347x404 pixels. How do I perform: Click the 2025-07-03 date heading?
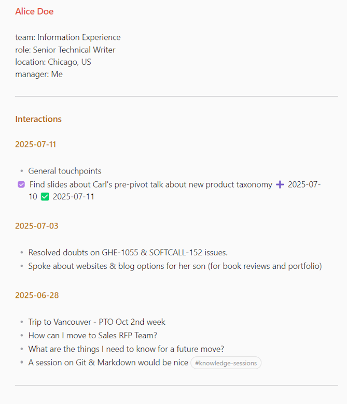(37, 226)
